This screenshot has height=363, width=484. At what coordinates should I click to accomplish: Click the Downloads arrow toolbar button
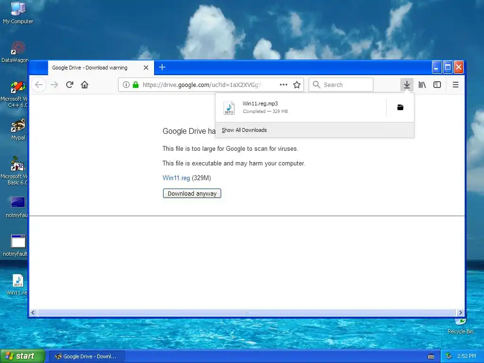pos(407,85)
